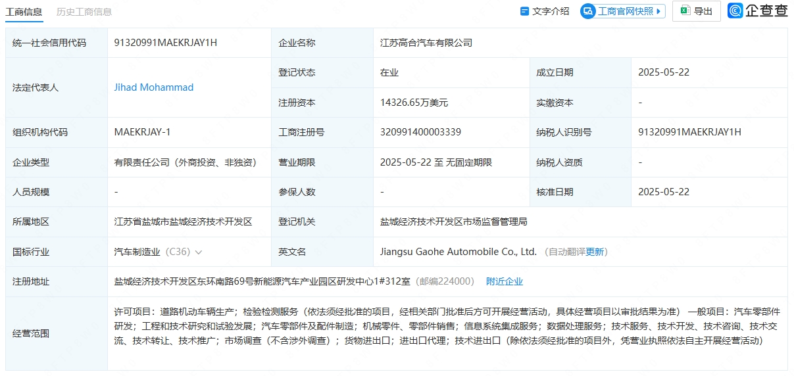The image size is (794, 376).
Task: Click the company name 江苏高合汽车有限公司
Action: 426,43
